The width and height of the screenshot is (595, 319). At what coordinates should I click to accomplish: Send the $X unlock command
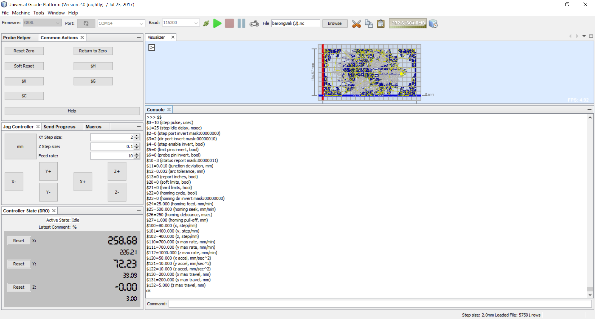(x=24, y=81)
